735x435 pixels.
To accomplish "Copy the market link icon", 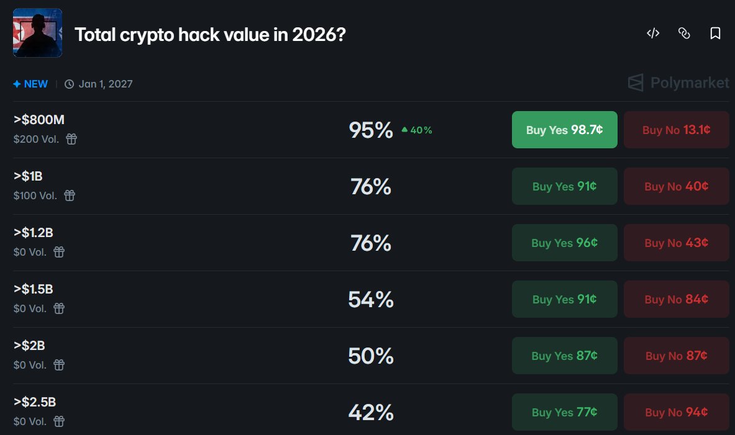I will click(x=684, y=34).
